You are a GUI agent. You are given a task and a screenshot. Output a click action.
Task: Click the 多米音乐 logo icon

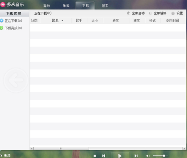coord(3,5)
